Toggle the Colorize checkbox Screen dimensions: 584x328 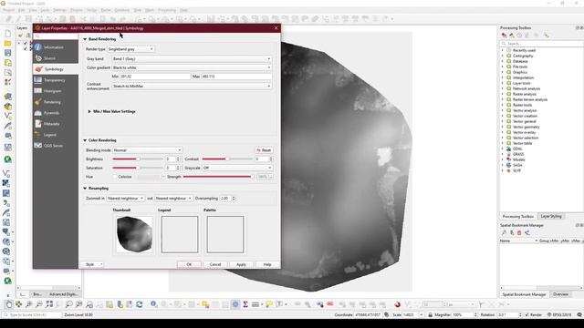click(x=115, y=177)
